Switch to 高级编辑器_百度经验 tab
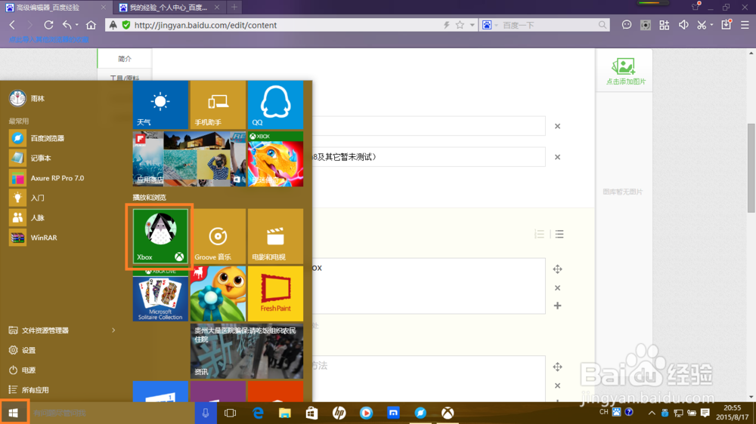Viewport: 756px width, 424px height. (x=55, y=8)
